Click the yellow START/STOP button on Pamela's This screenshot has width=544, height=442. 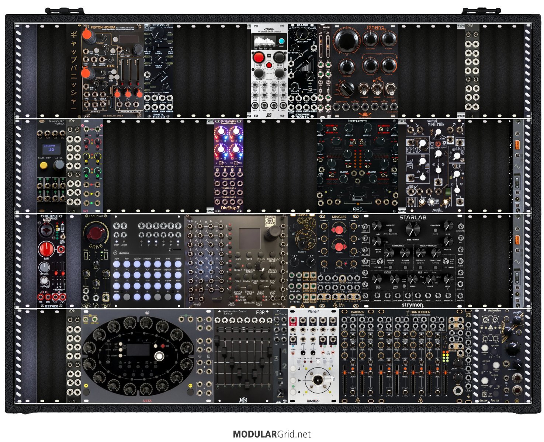pyautogui.click(x=44, y=166)
